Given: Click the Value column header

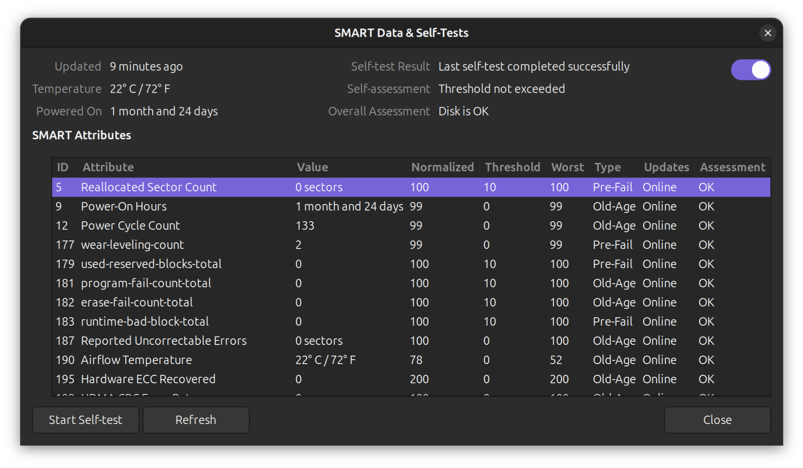Looking at the screenshot, I should coord(312,167).
